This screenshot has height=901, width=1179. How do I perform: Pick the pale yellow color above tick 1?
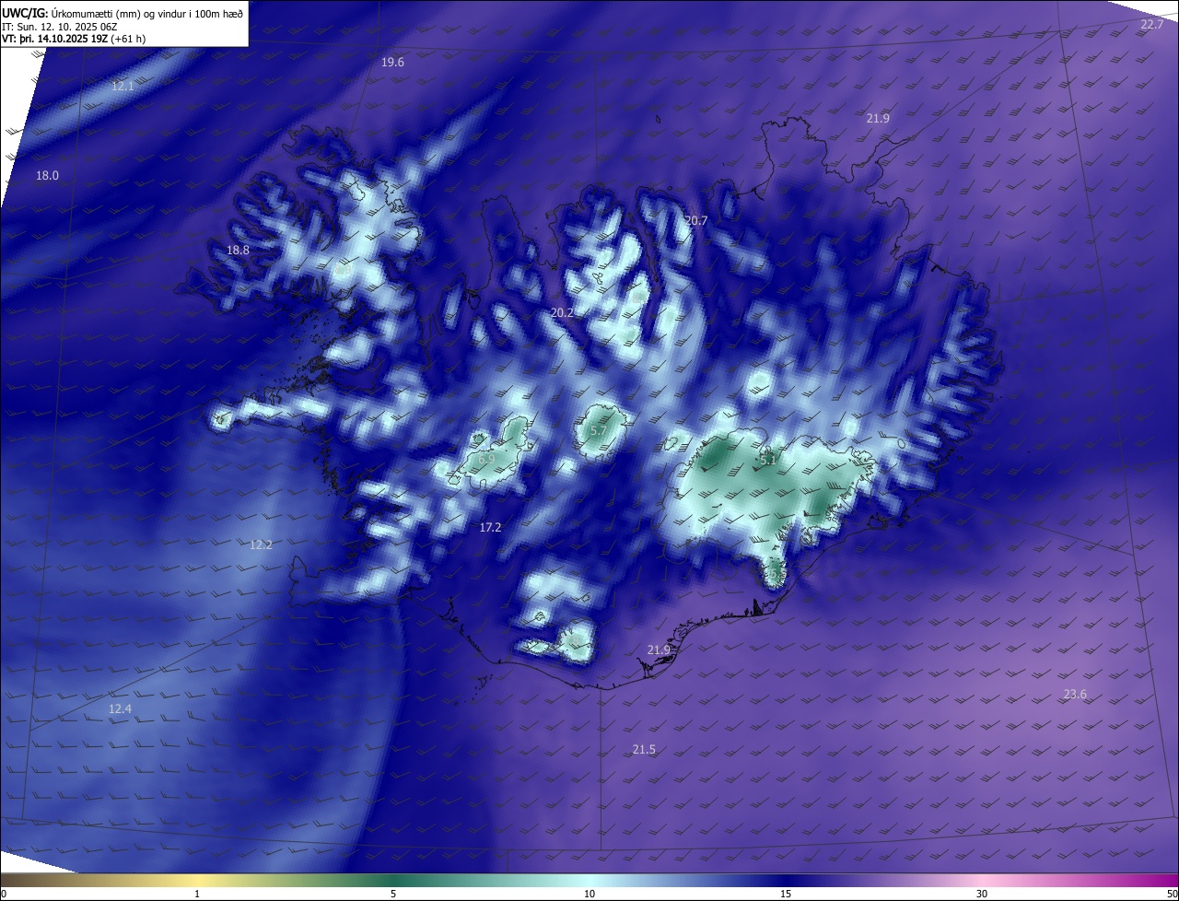click(x=197, y=880)
